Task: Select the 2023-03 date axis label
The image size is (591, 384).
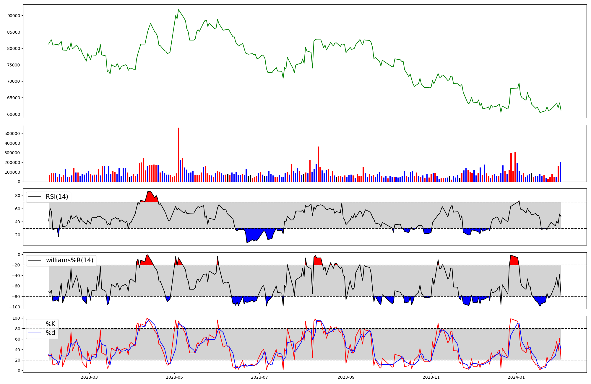Action: click(89, 377)
